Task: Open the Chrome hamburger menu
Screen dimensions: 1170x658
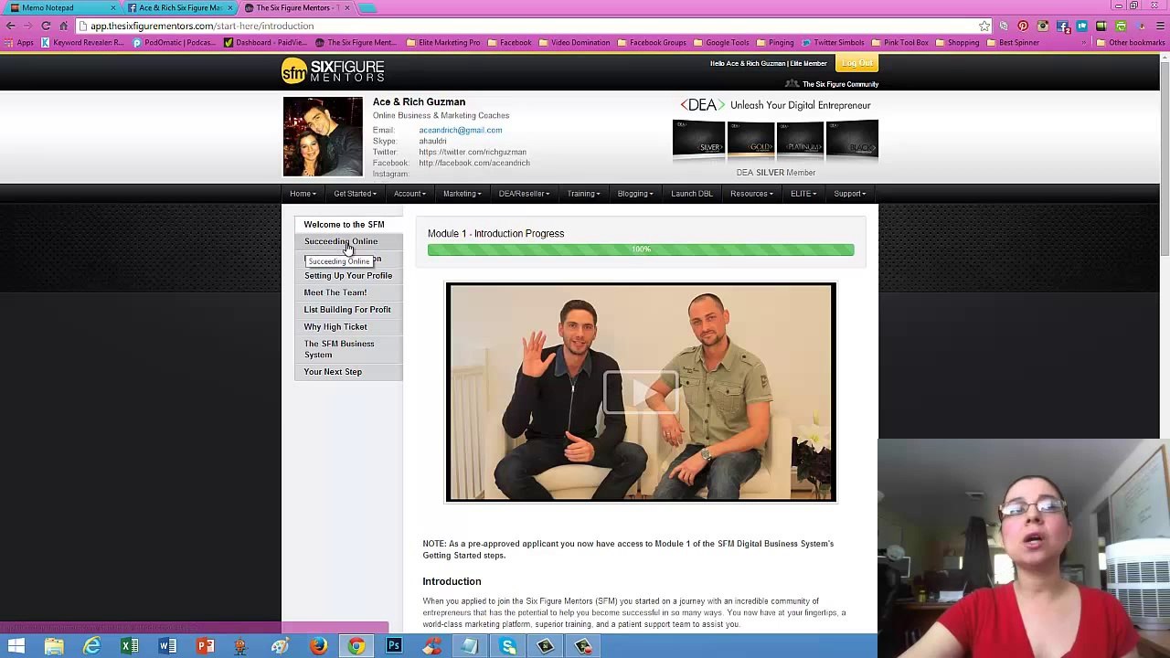Action: click(x=1158, y=26)
